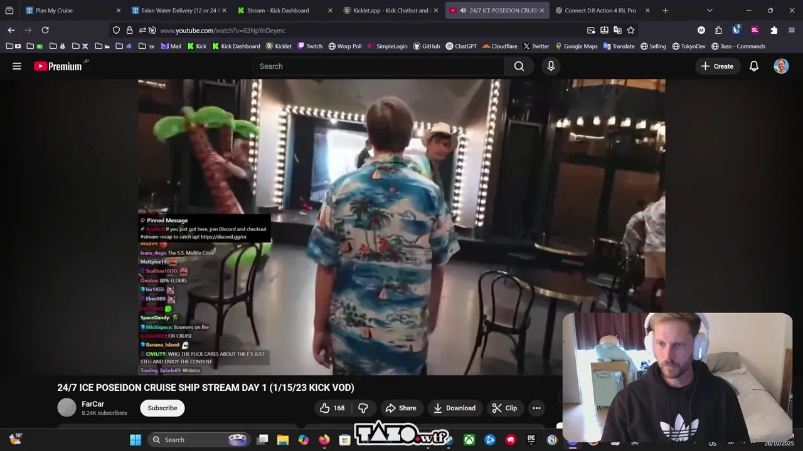
Task: Dislike the video with thumbs down
Action: click(x=363, y=408)
